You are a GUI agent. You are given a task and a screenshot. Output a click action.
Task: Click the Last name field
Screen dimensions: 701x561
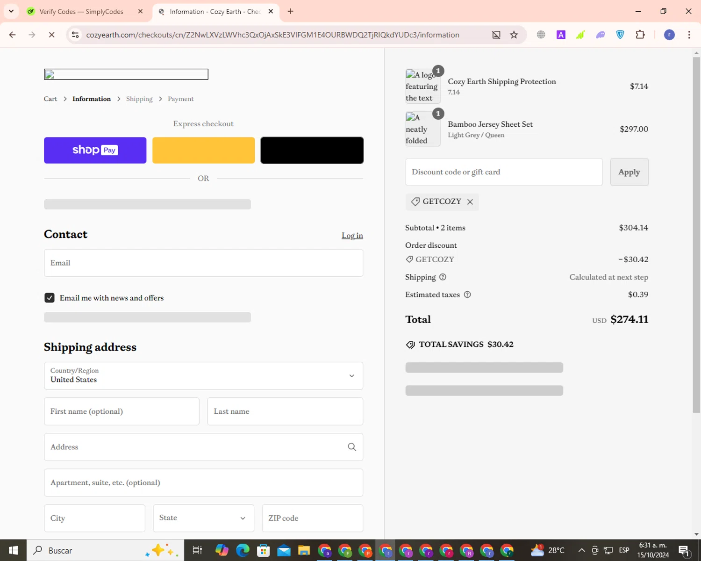coord(285,411)
